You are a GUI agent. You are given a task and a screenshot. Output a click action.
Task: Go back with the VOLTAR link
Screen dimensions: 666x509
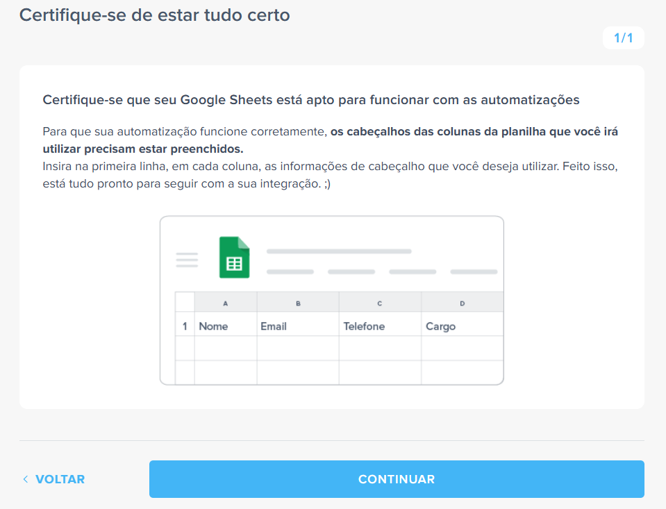pos(54,479)
